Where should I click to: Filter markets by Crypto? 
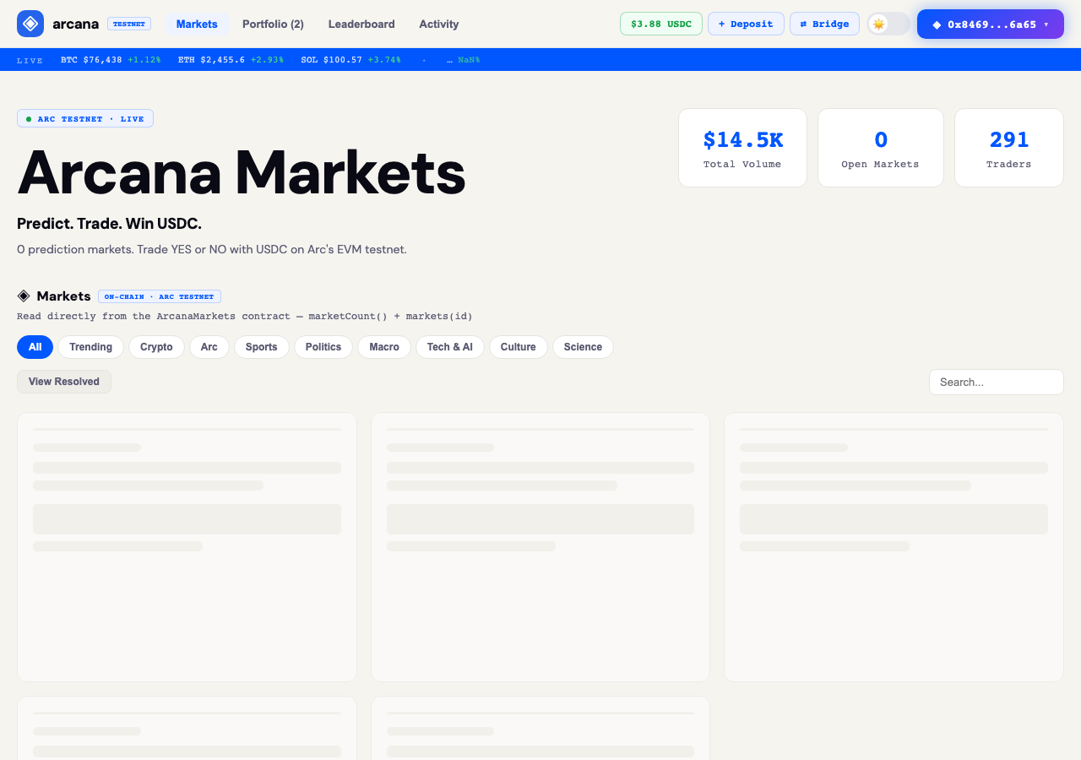[156, 347]
